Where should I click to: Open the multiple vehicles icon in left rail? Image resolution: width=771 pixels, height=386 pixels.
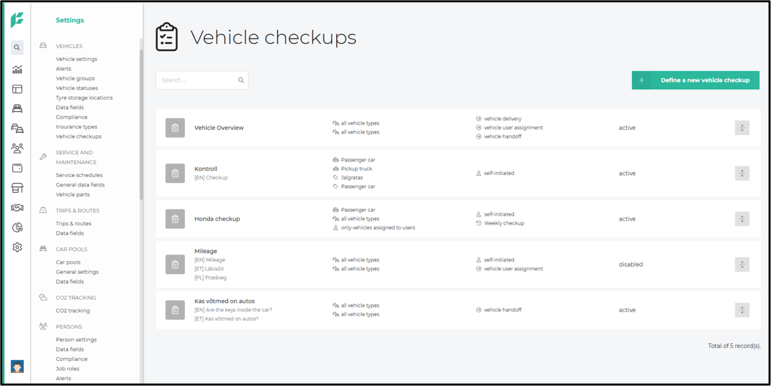pos(17,129)
